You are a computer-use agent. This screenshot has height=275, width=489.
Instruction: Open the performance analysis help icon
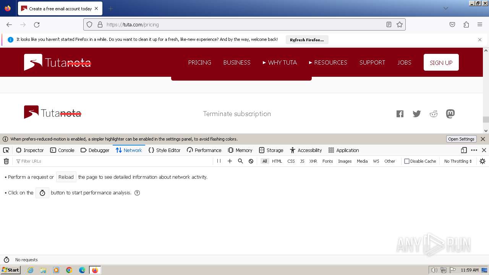(137, 193)
